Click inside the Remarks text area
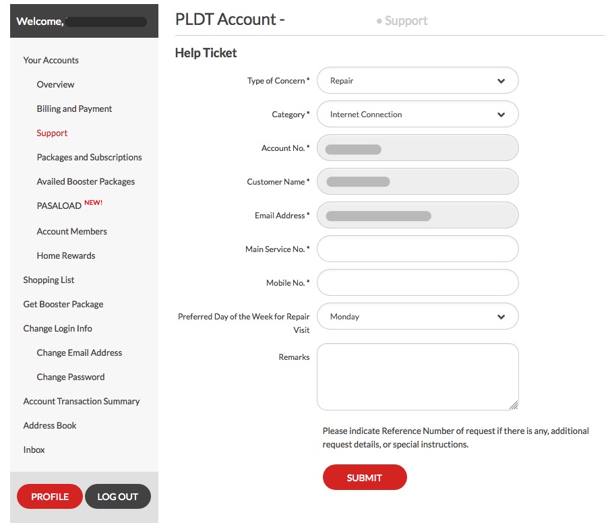Viewport: 612px width, 523px height. tap(417, 374)
